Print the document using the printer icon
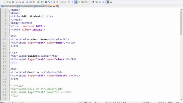 pyautogui.click(x=23, y=2)
